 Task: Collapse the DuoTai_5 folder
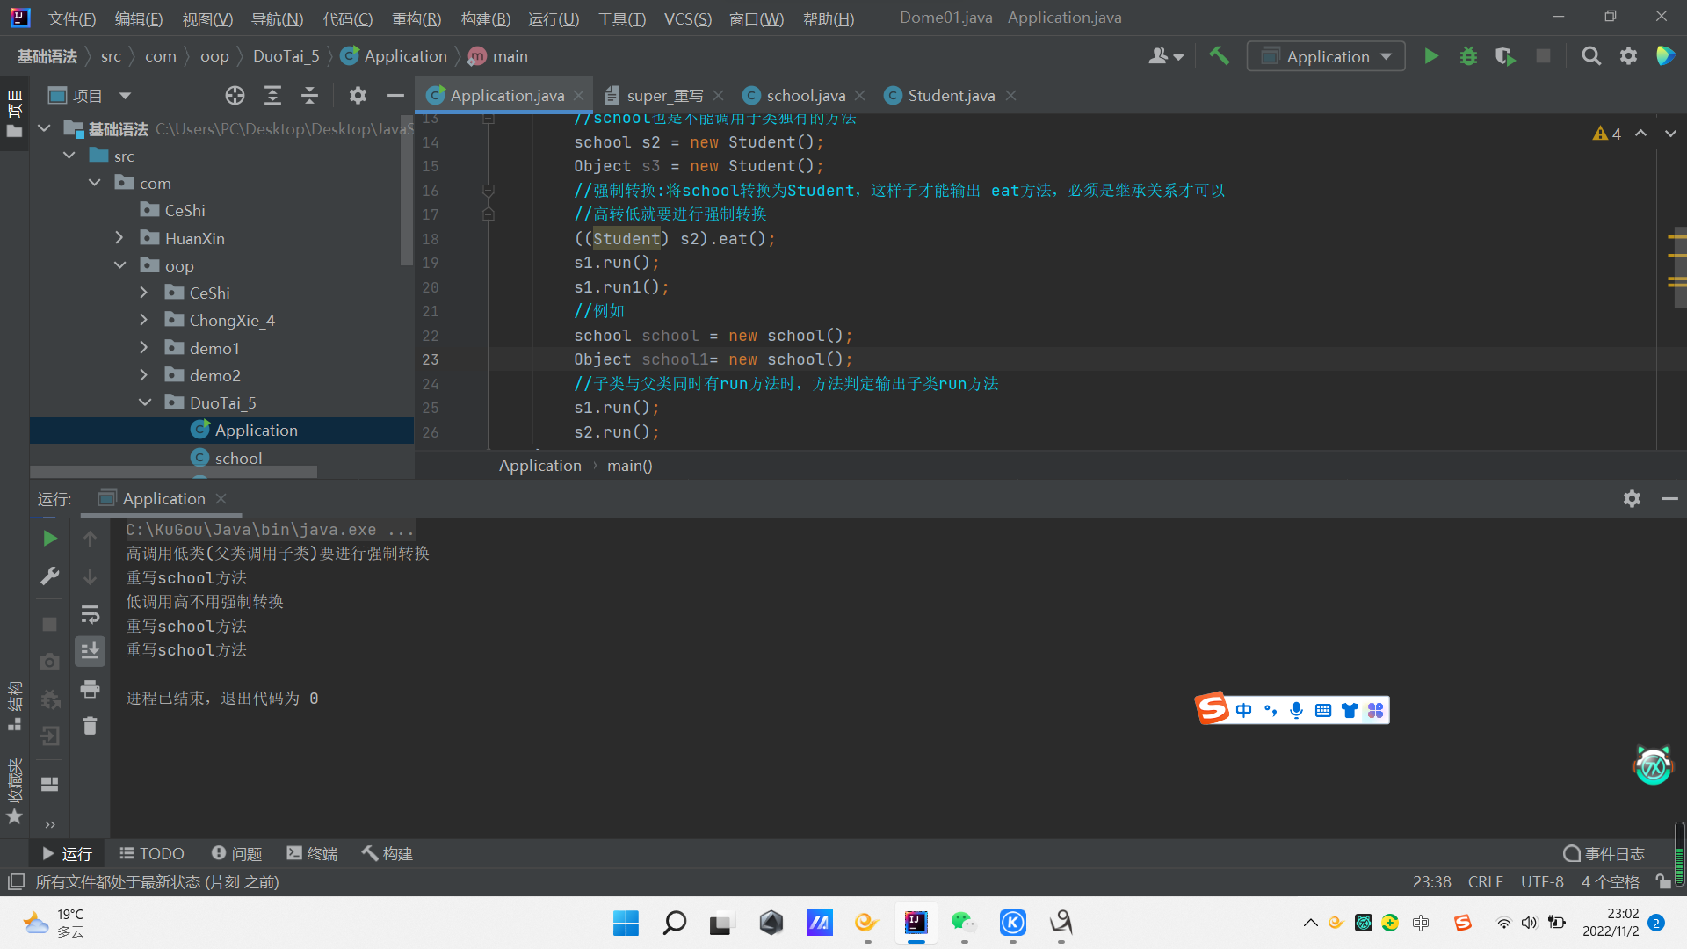click(145, 402)
